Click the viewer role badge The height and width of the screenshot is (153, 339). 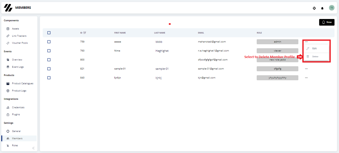pyautogui.click(x=278, y=51)
